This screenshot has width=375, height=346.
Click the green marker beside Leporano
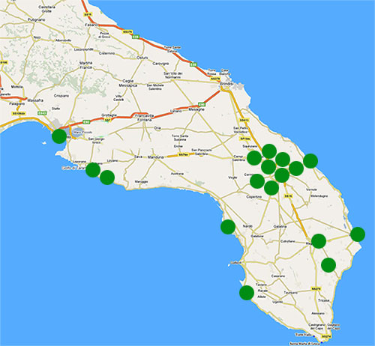pos(93,170)
